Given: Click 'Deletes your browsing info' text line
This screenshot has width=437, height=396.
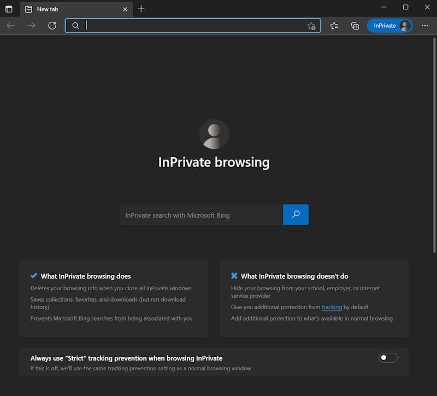Looking at the screenshot, I should 111,289.
